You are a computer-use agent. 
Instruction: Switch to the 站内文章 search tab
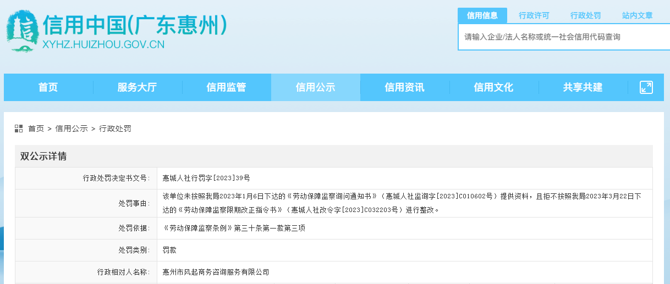(637, 15)
